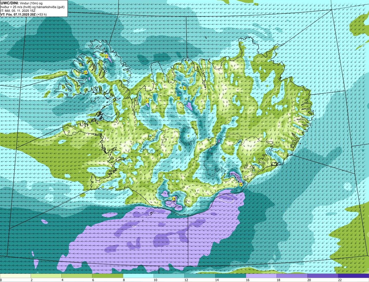Pick the 10–12 m/s light teal legend swatch
369x282 pixels.
coord(169,276)
